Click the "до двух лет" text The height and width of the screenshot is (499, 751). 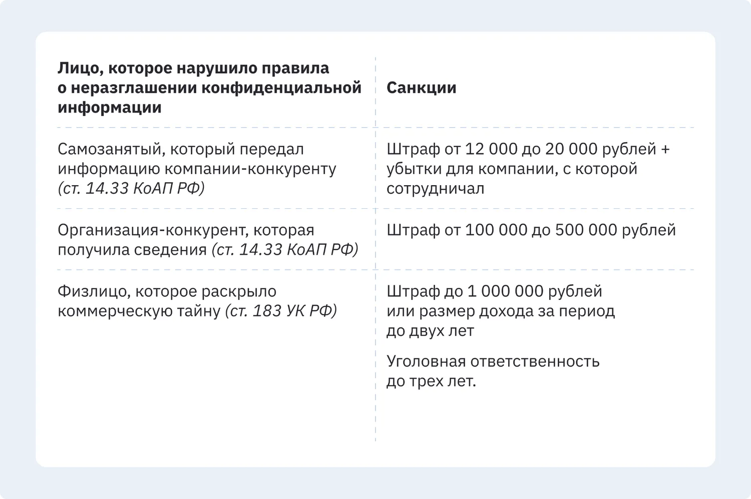430,331
